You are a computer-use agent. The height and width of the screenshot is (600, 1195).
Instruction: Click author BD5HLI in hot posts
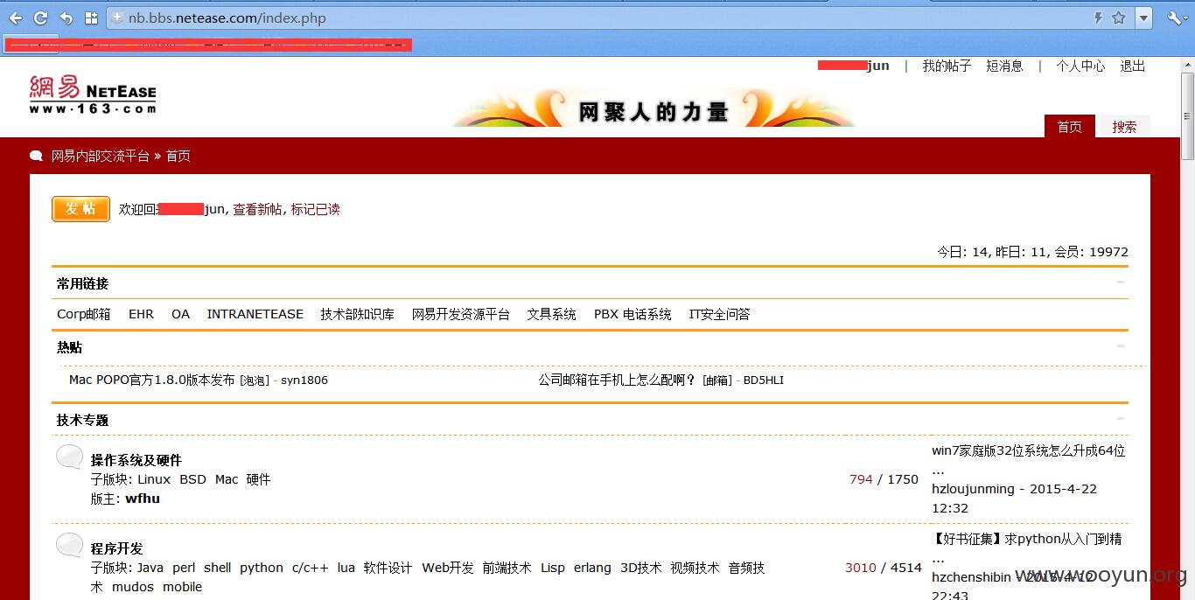coord(764,380)
